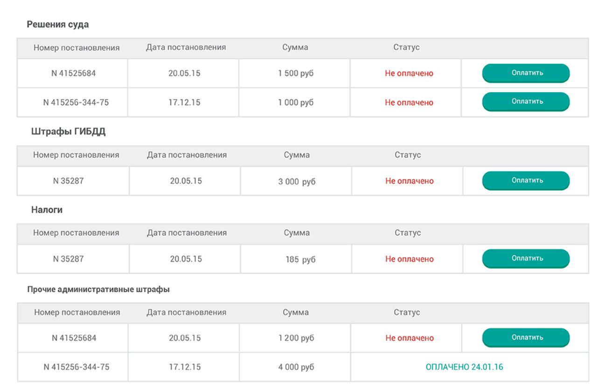The image size is (605, 391).
Task: Select N 415256-344-75 in Прочие административные штрафы
Action: (76, 367)
